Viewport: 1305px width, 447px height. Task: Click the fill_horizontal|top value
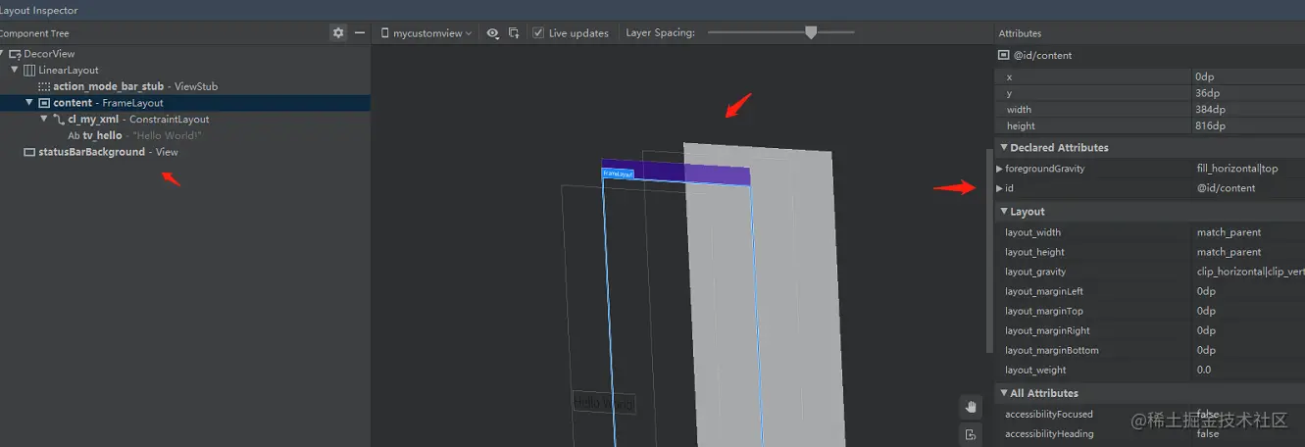[x=1237, y=169]
